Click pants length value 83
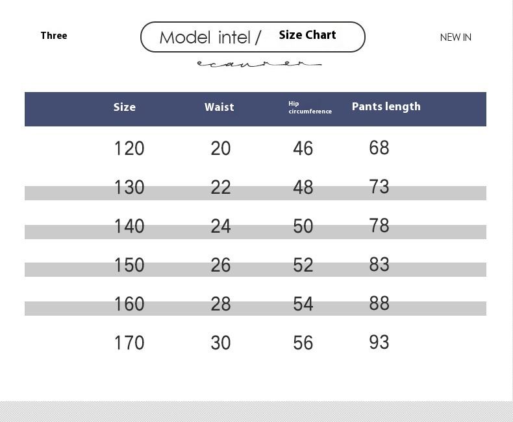 (x=379, y=264)
